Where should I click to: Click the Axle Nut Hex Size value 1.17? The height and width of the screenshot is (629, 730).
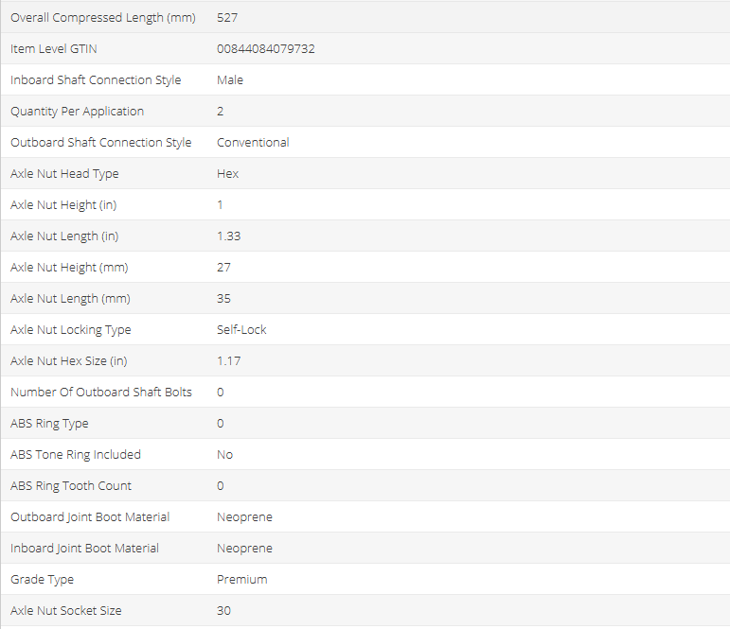point(228,361)
